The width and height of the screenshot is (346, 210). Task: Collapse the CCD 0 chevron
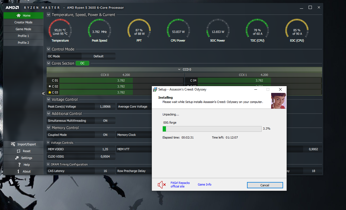click(179, 70)
